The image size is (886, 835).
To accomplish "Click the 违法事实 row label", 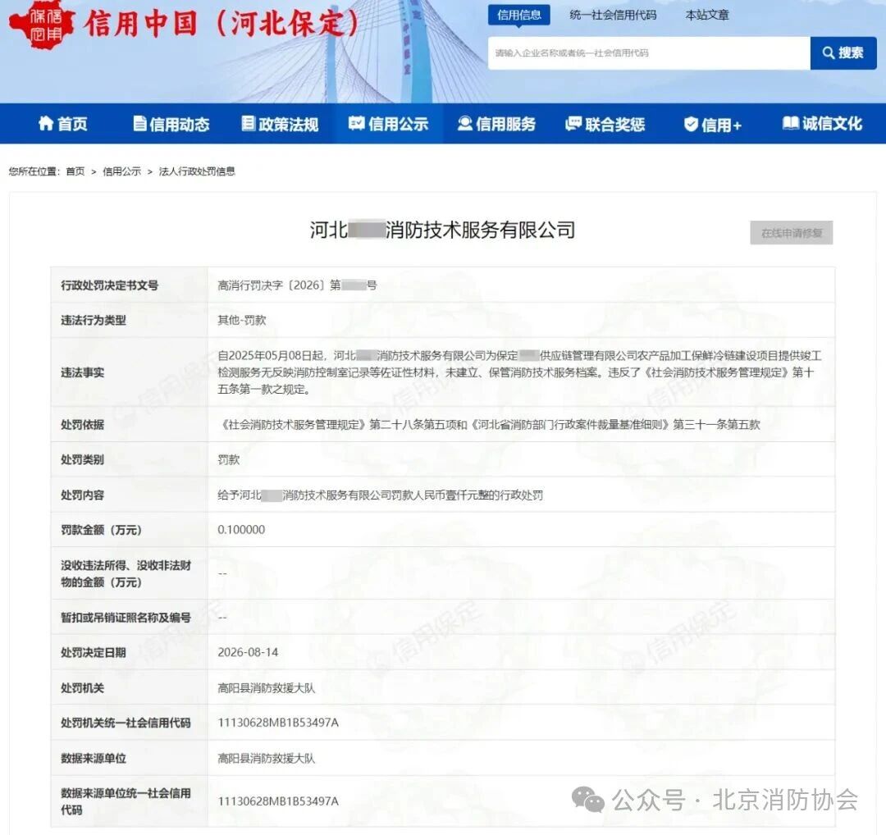I will (83, 372).
